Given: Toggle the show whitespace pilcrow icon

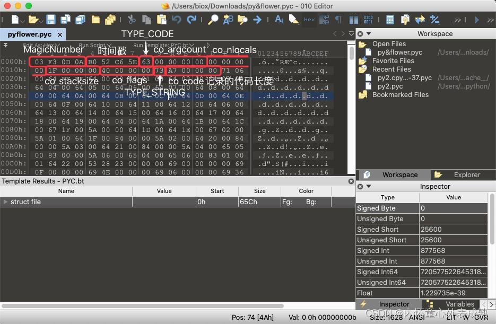Looking at the screenshot, I should 338,20.
